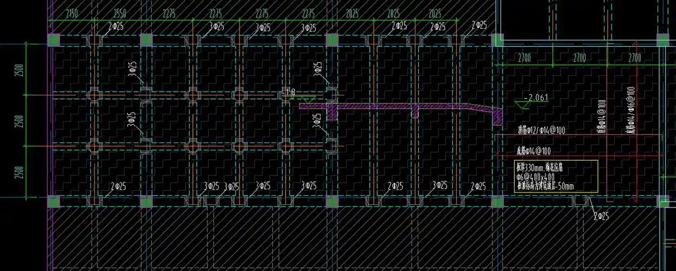Select the green column at the top-left corner
This screenshot has height=271, width=676.
coord(53,40)
